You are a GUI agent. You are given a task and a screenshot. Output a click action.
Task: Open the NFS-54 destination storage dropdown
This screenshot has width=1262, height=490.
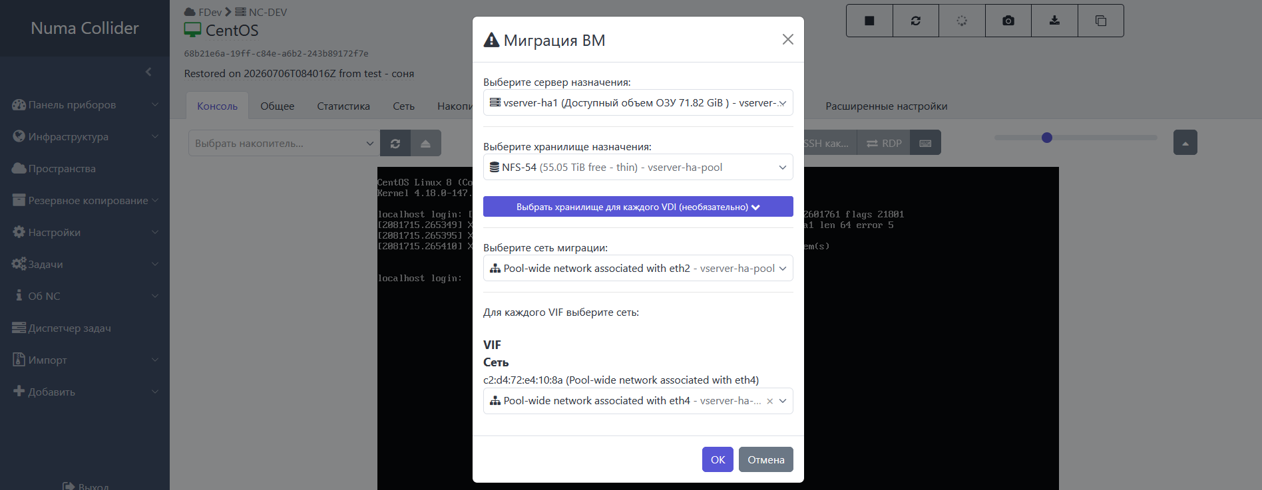[x=638, y=167]
